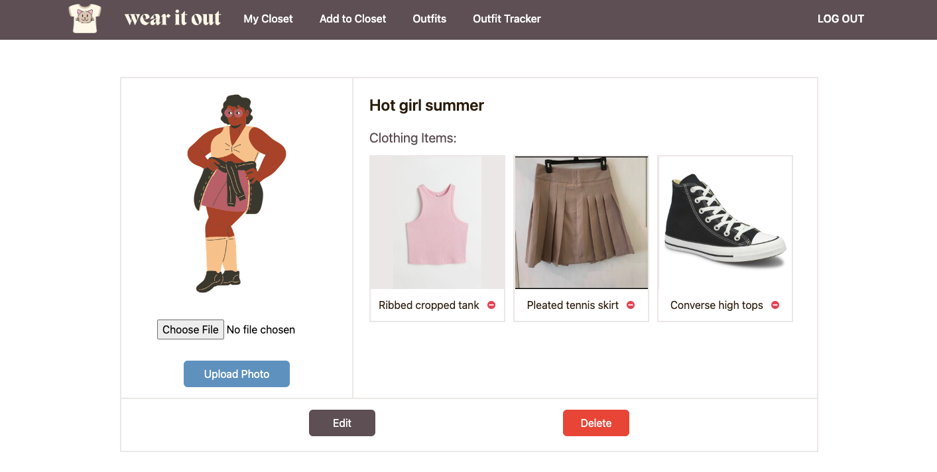
Task: Open My Closet page
Action: point(268,19)
